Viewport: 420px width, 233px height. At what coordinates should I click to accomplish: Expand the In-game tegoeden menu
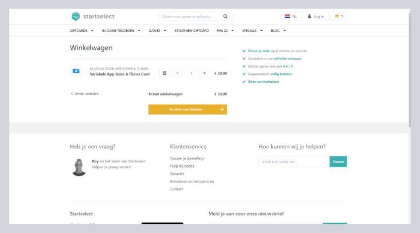(121, 31)
